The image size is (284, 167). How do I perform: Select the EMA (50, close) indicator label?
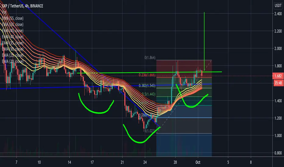click(x=12, y=24)
